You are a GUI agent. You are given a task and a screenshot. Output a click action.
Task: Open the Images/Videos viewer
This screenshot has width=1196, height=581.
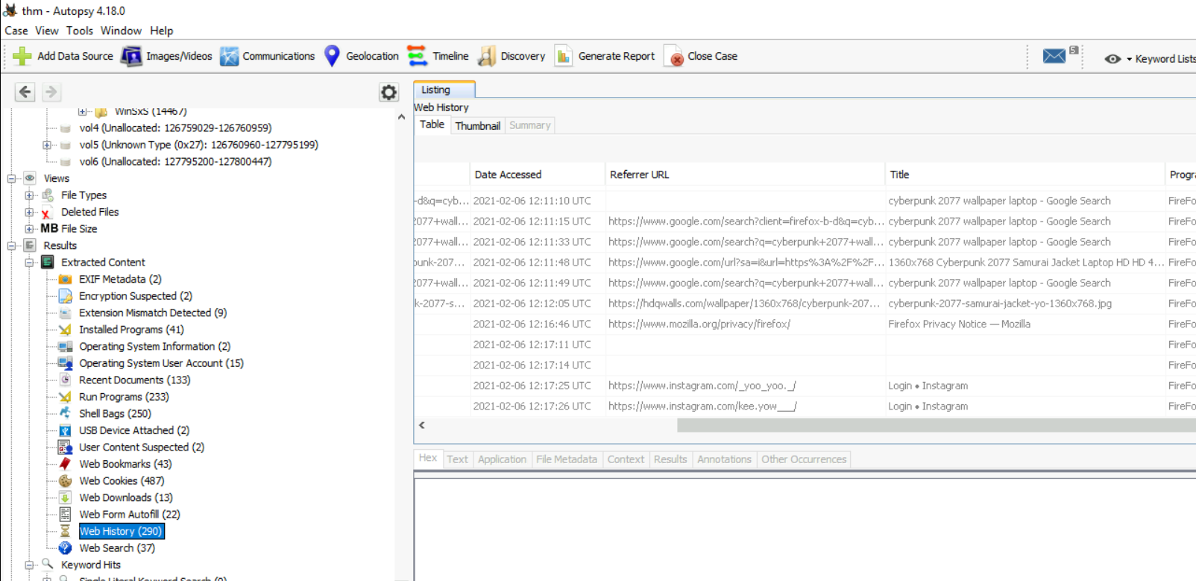pos(132,56)
